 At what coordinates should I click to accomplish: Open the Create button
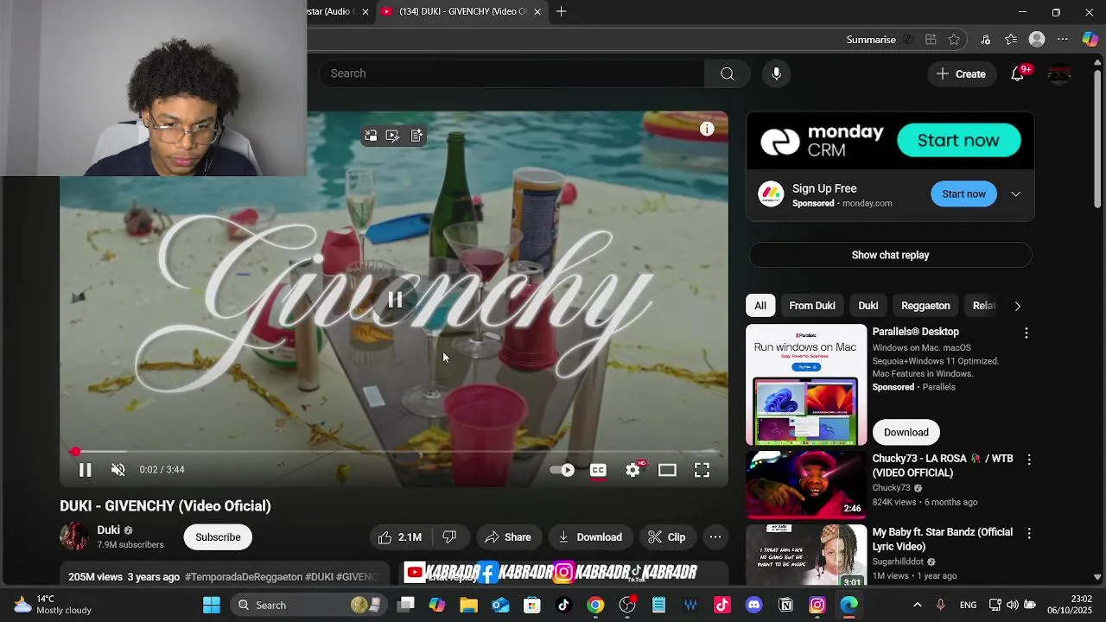coord(961,73)
